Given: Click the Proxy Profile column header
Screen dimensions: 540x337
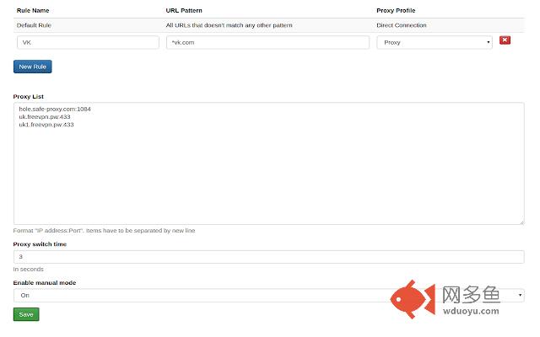Looking at the screenshot, I should tap(396, 11).
